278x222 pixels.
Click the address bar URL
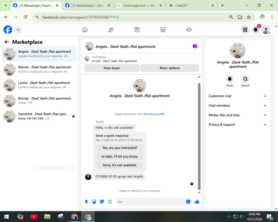point(81,17)
